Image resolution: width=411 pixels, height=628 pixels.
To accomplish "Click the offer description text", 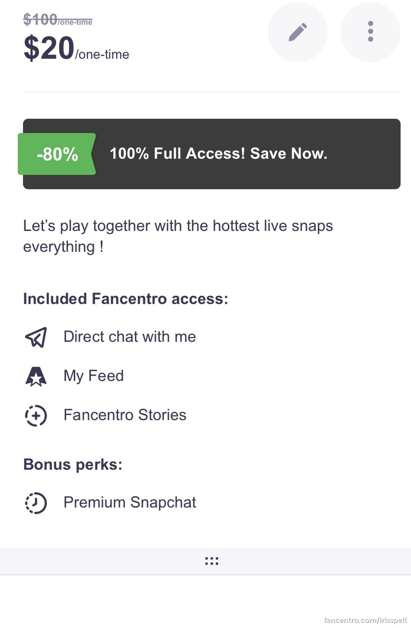I will click(x=178, y=236).
